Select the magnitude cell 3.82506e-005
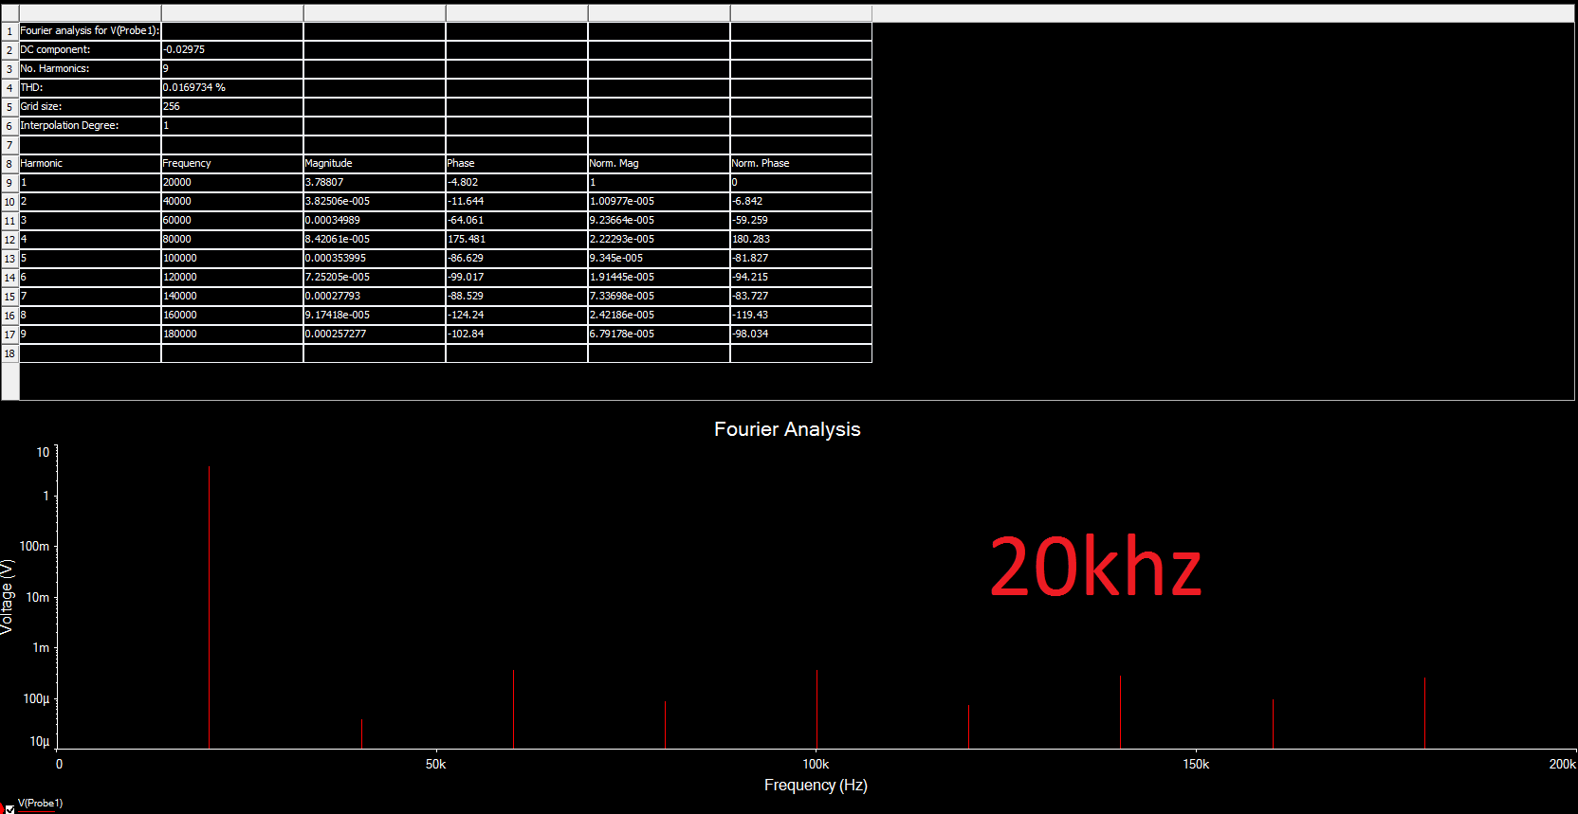Image resolution: width=1578 pixels, height=814 pixels. pos(375,202)
